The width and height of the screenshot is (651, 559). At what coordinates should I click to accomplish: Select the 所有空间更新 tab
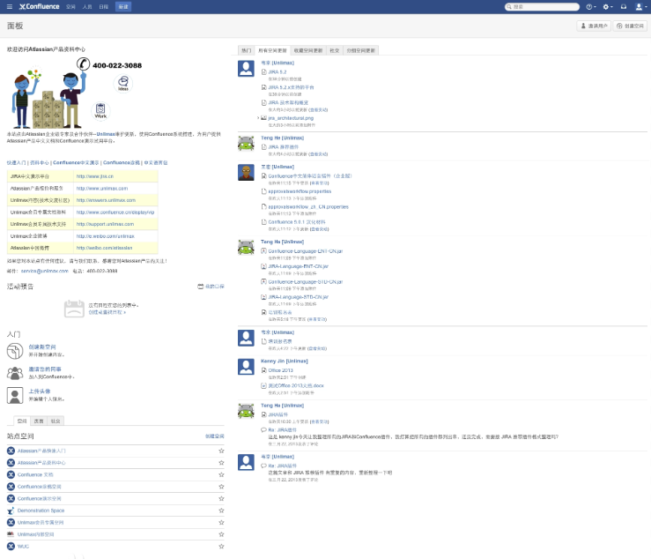(x=272, y=50)
